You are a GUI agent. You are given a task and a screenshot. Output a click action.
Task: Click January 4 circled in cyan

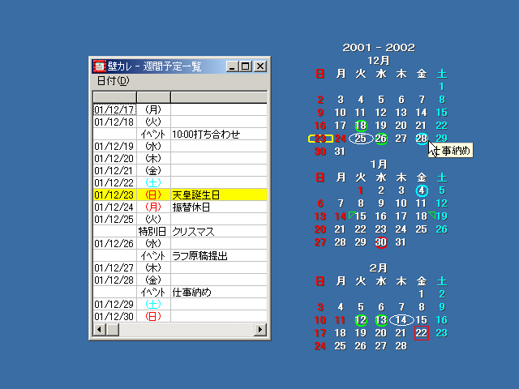pyautogui.click(x=422, y=190)
